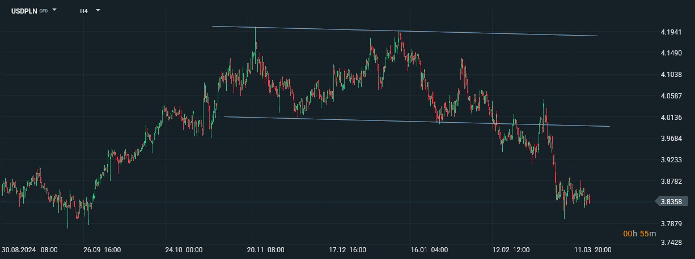Click the 4.1038 price axis label
This screenshot has width=695, height=259.
(x=672, y=75)
